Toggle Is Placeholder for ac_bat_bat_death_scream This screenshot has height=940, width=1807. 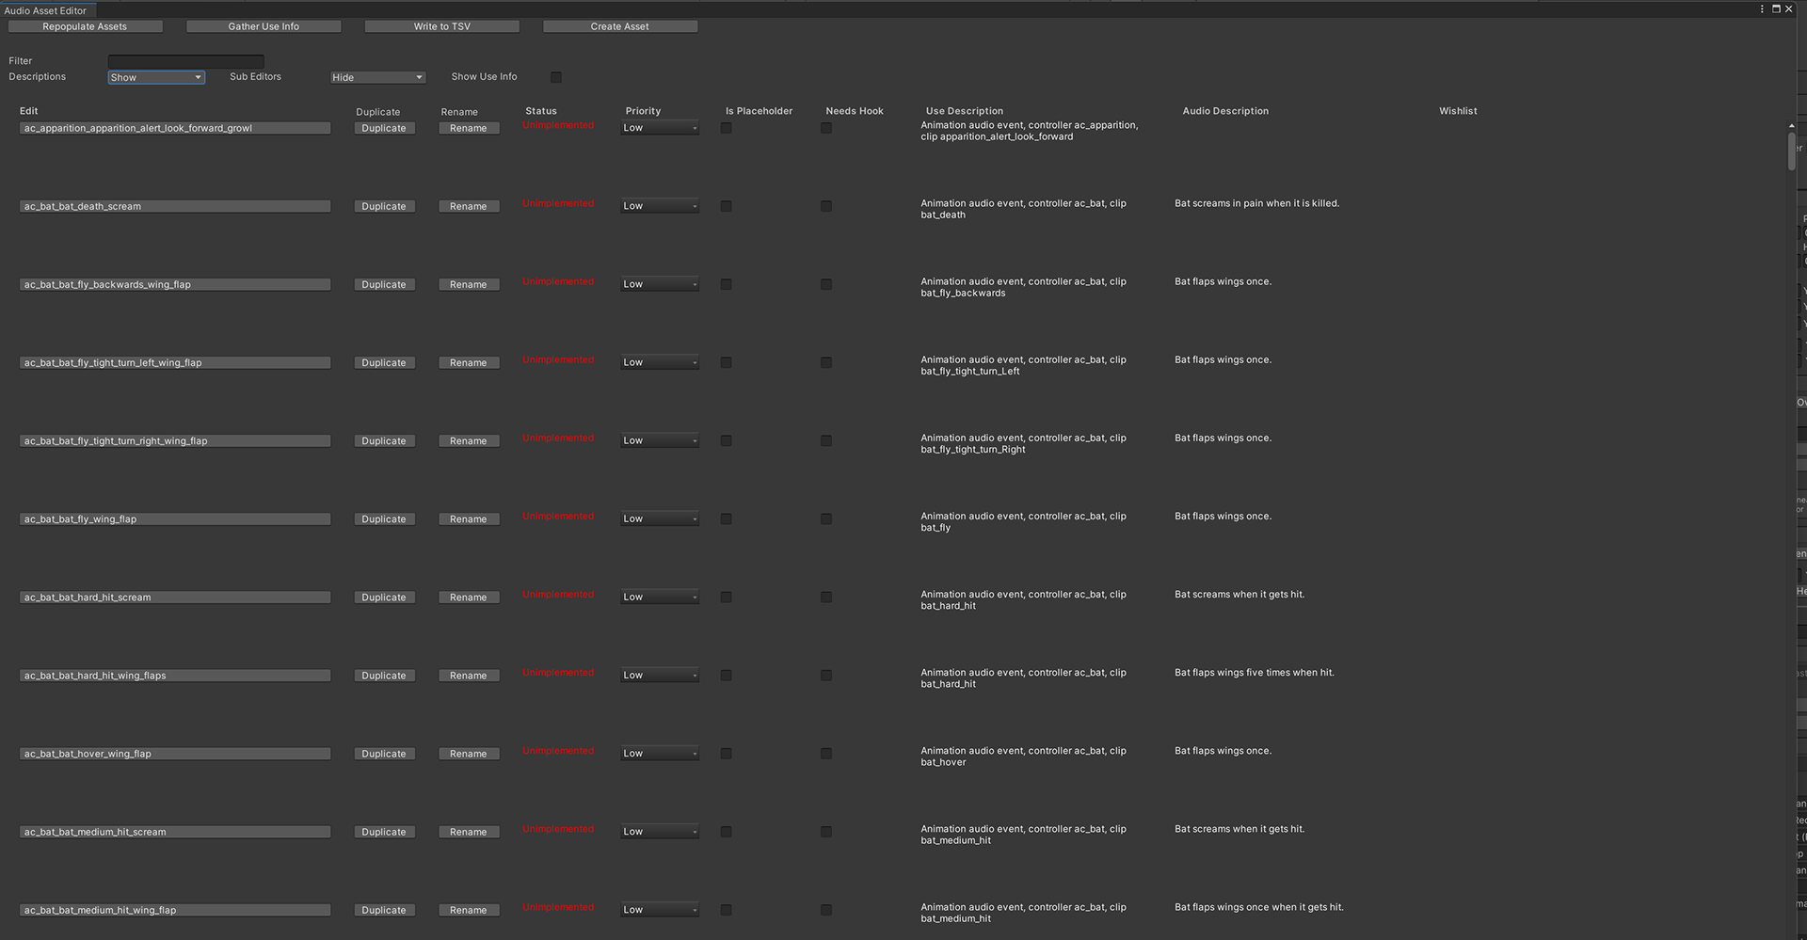(x=727, y=206)
